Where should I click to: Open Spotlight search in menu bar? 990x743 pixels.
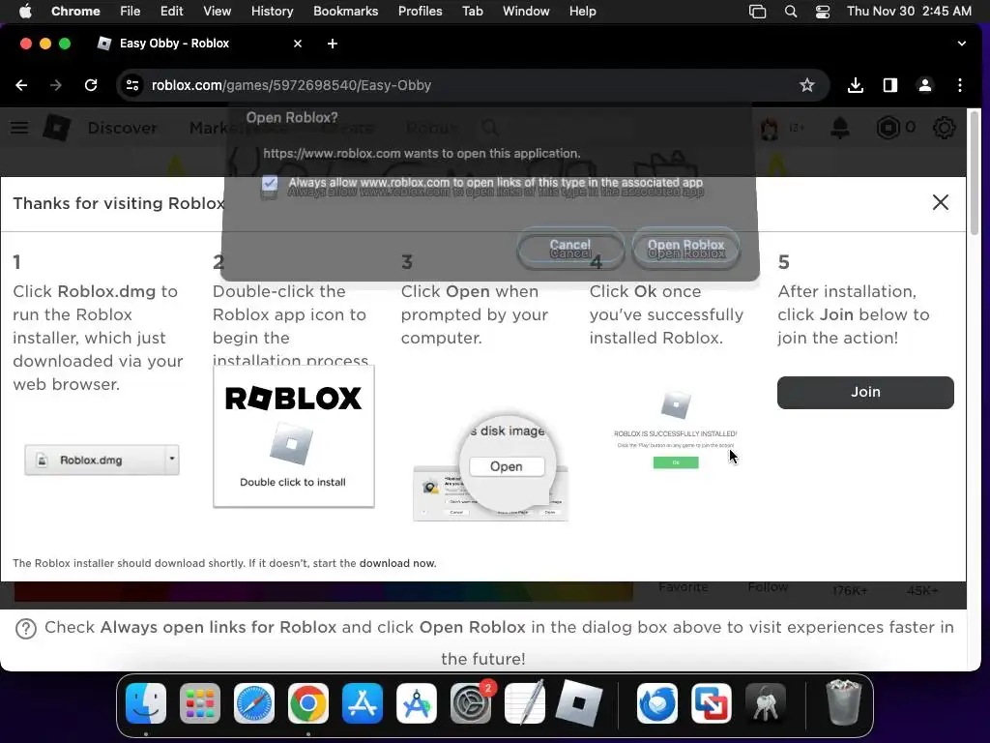[x=791, y=11]
